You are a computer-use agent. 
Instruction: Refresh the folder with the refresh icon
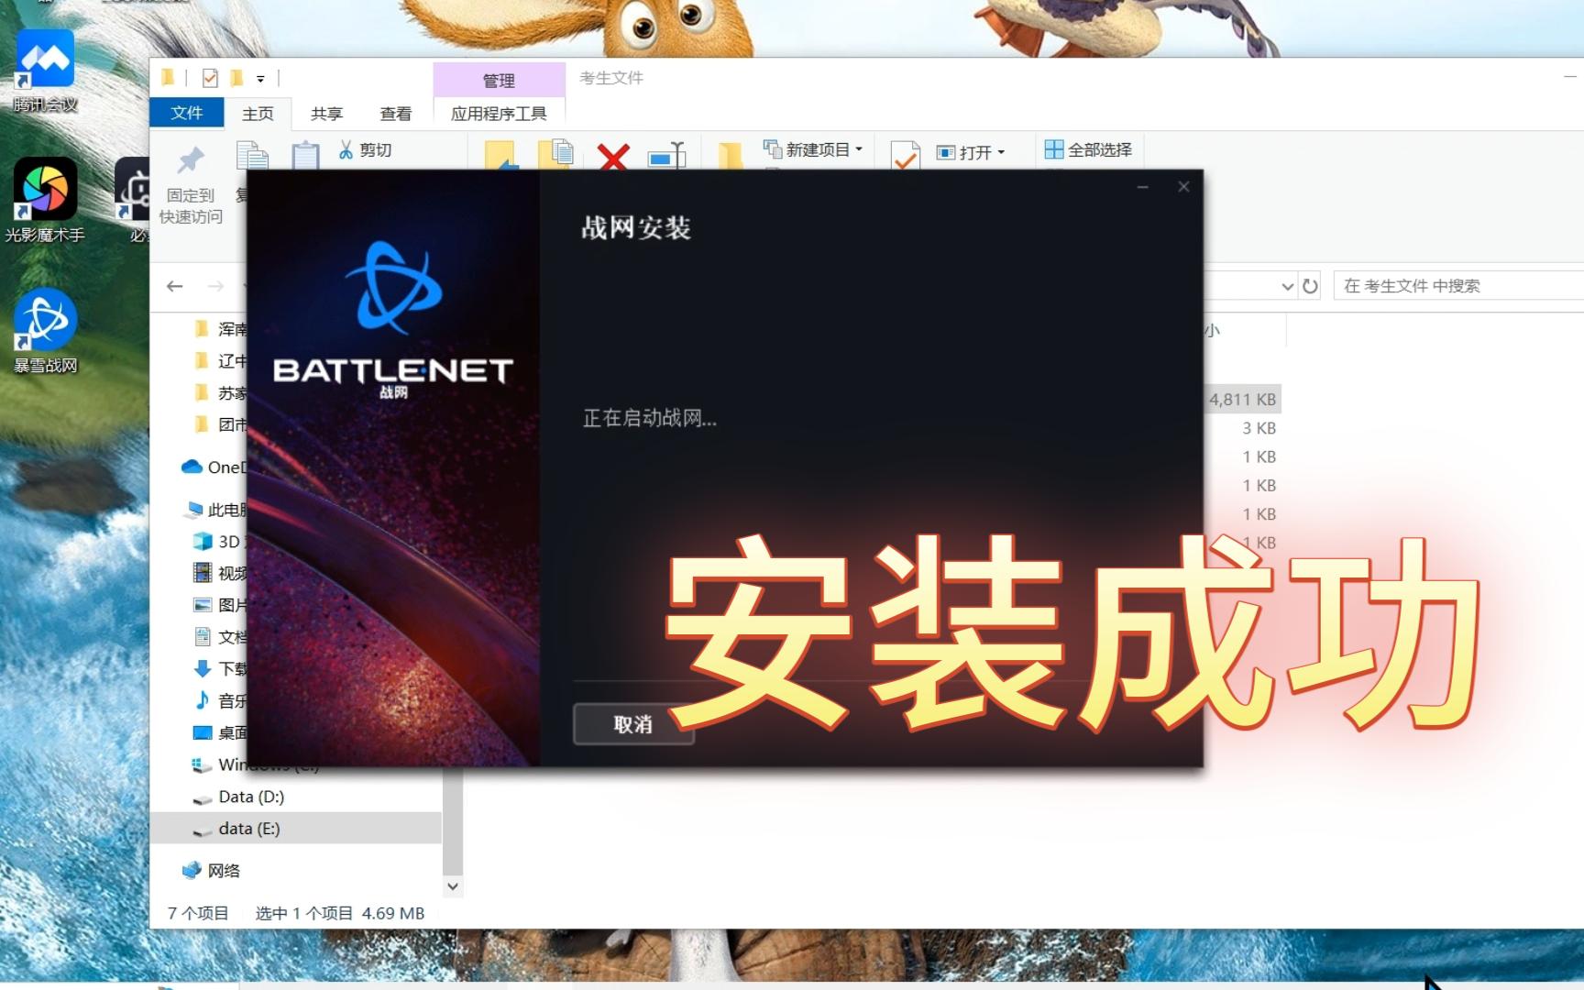1311,286
